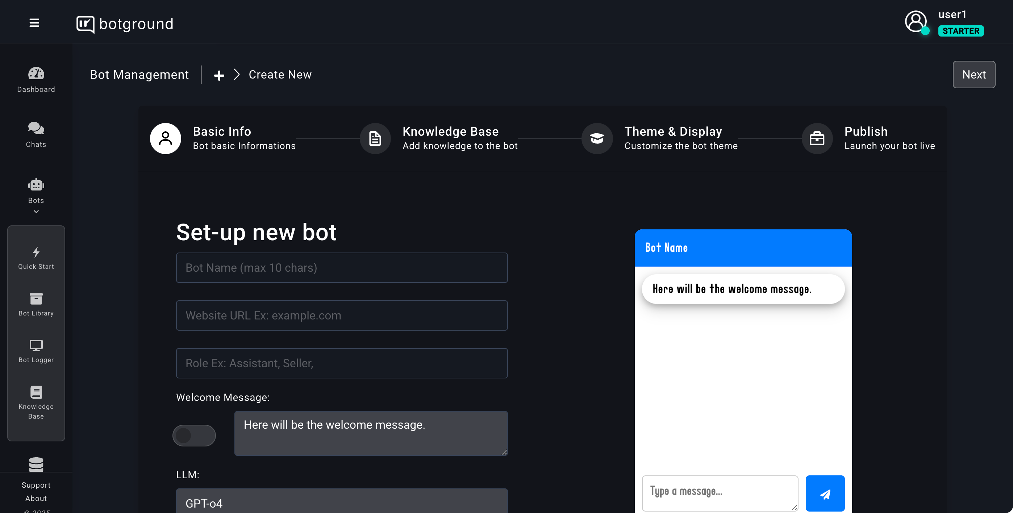Click the Next button
The width and height of the screenshot is (1013, 513).
tap(973, 75)
